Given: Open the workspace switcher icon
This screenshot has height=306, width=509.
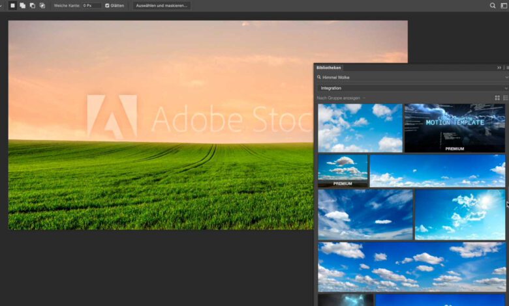Looking at the screenshot, I should tap(504, 5).
